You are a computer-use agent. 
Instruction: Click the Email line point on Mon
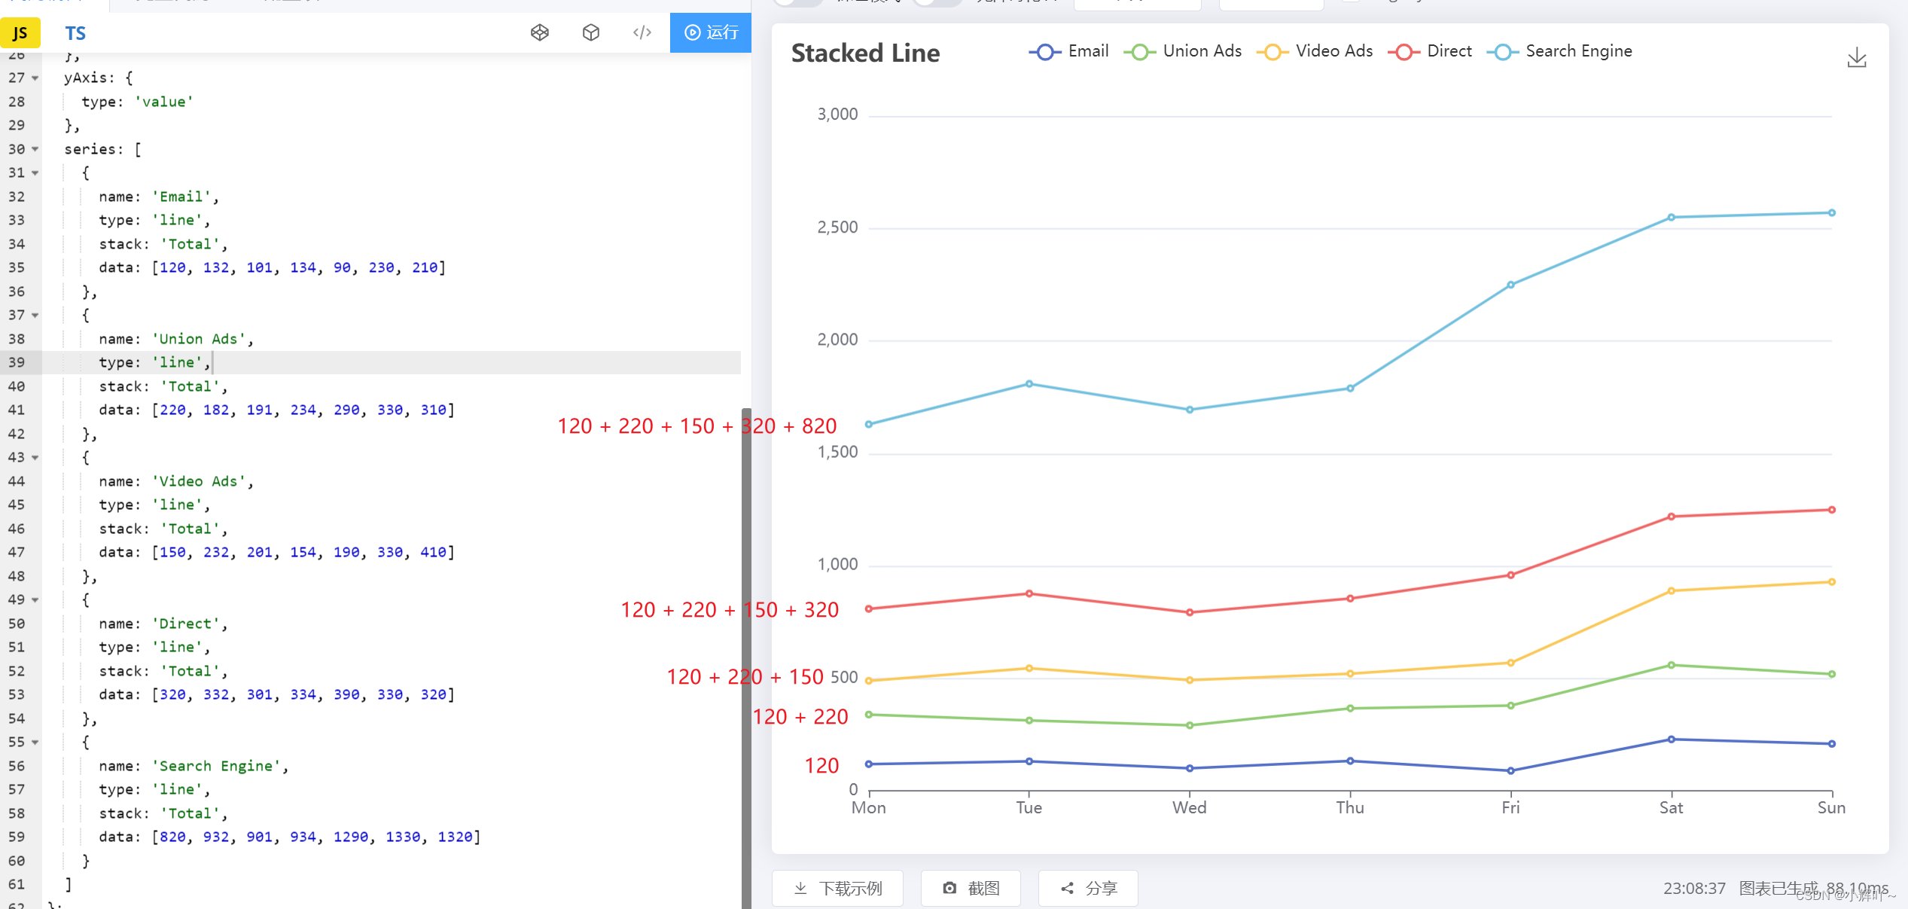(x=869, y=764)
